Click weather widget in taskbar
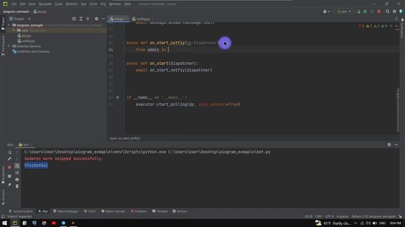Image resolution: width=405 pixels, height=227 pixels. [x=333, y=223]
